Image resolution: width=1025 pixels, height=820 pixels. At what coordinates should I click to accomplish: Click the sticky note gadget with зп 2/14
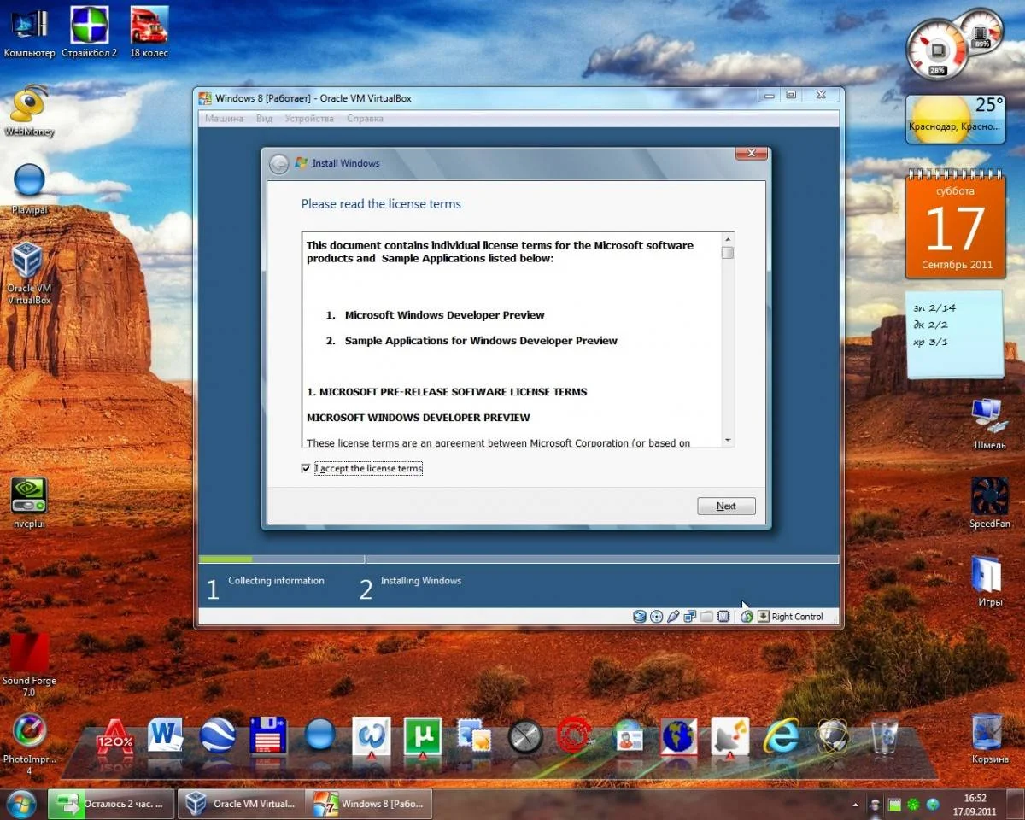pos(955,335)
